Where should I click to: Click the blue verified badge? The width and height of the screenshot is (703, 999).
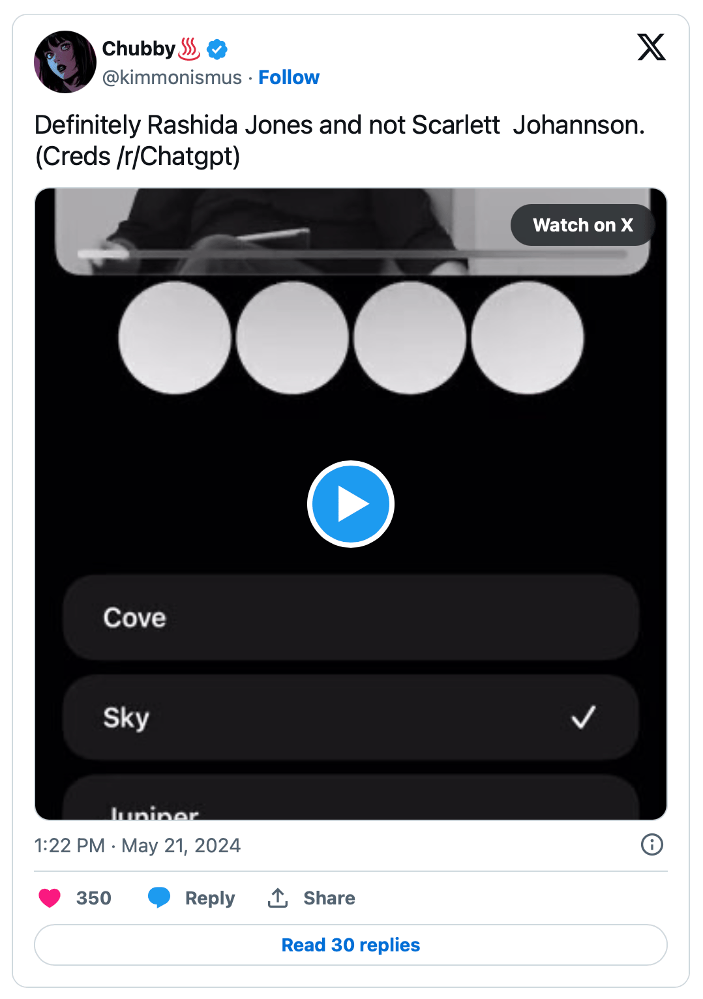coord(217,49)
